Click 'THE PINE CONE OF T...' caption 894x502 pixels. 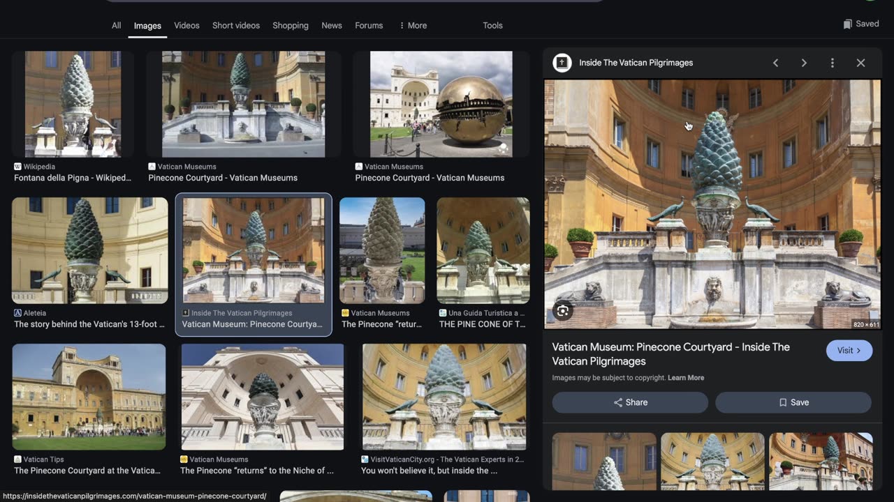(x=482, y=324)
